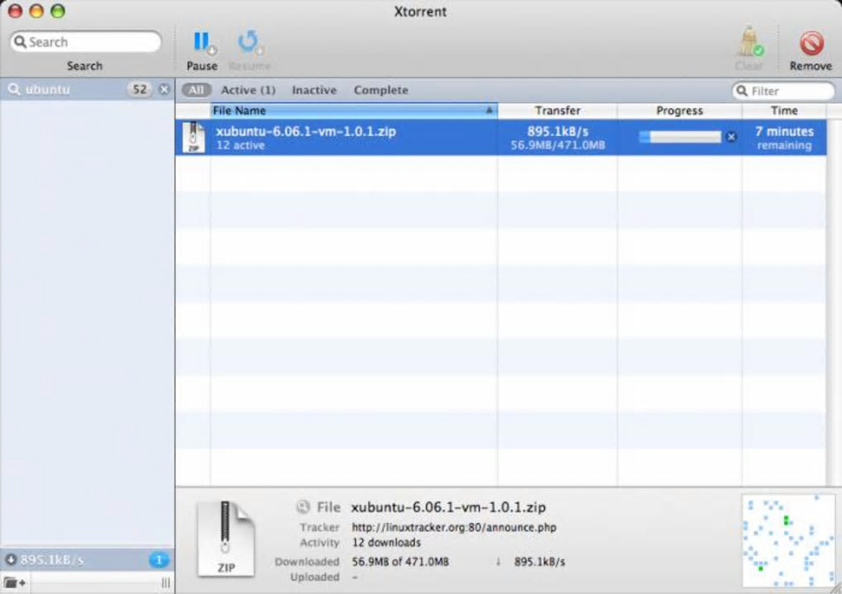This screenshot has height=594, width=842.
Task: Click the pieces map thumbnail
Action: tap(788, 541)
